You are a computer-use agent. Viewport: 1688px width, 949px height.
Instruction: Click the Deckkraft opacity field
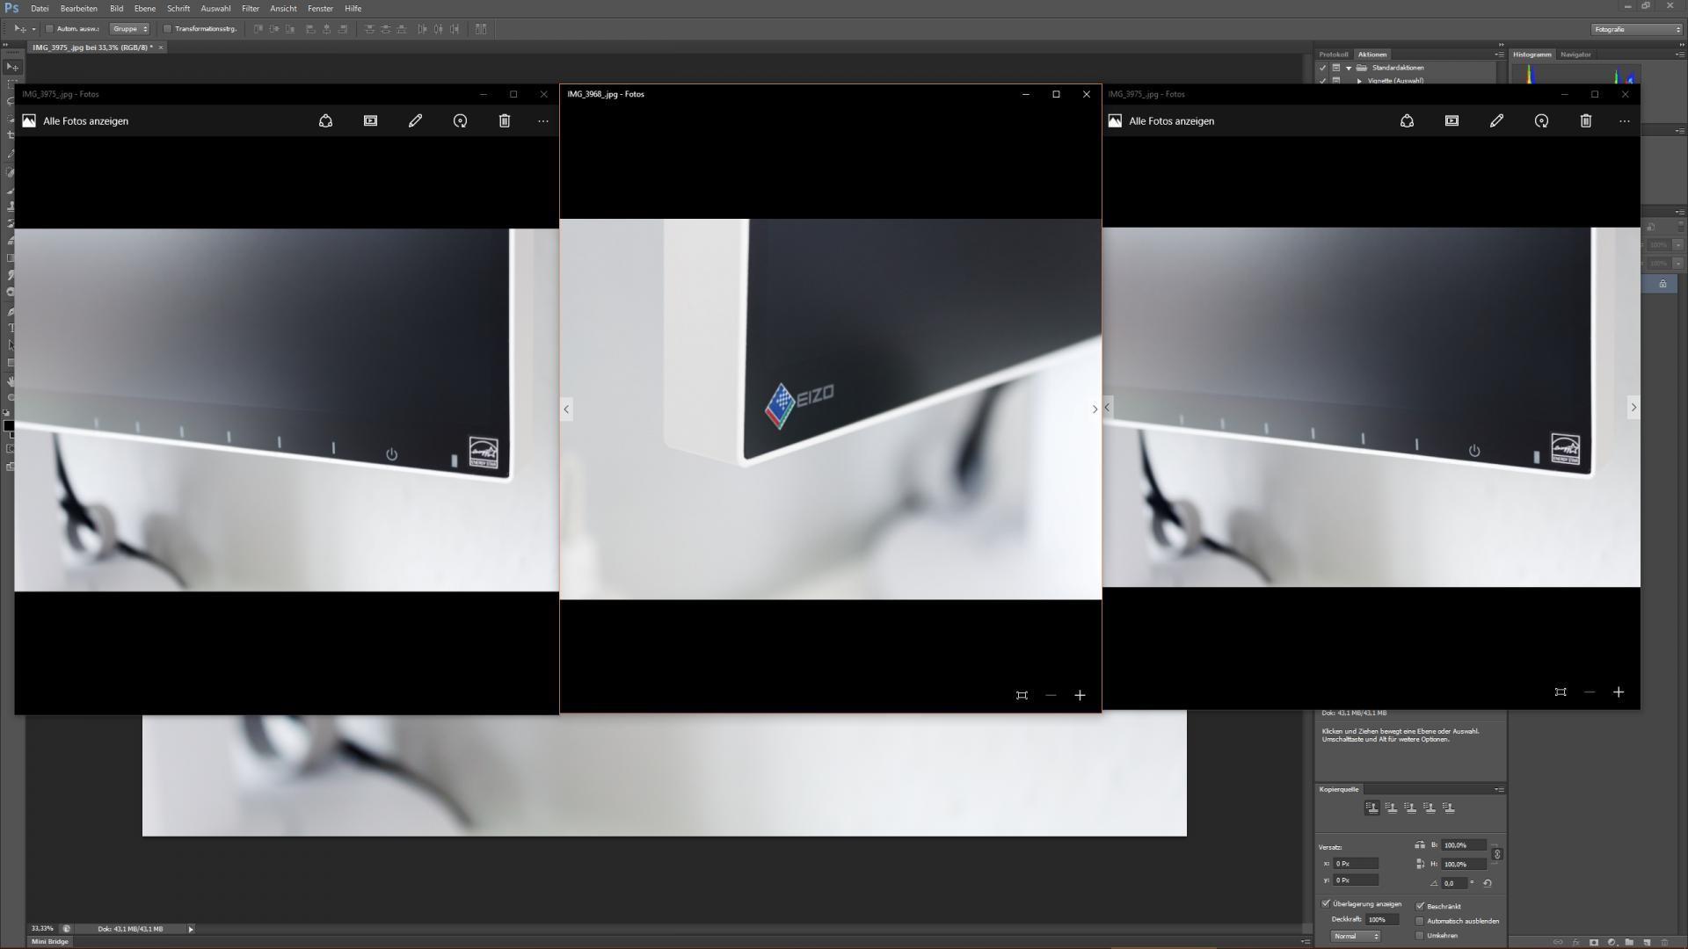point(1381,919)
